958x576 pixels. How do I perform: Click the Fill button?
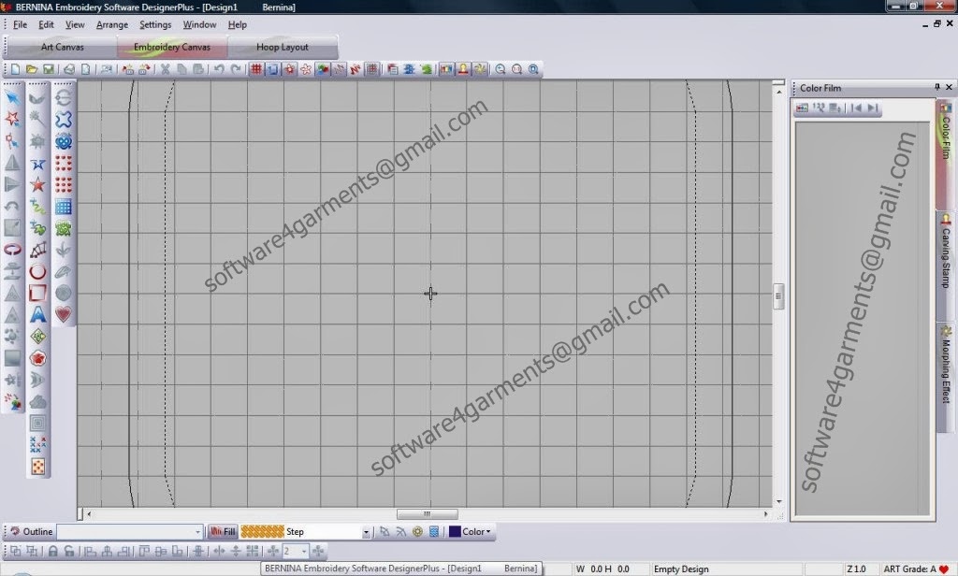223,531
